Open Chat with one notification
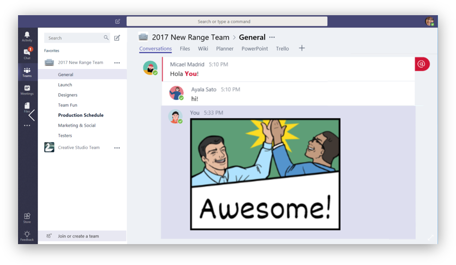 pos(27,54)
